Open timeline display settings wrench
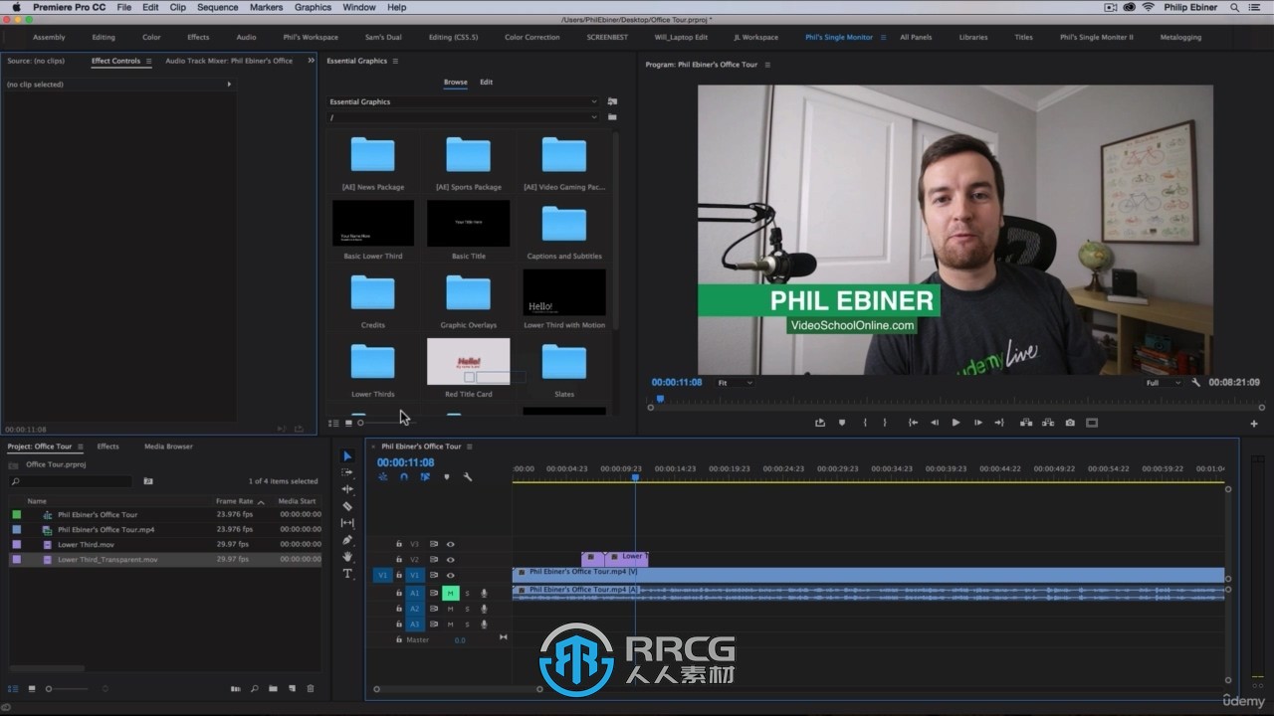 pos(467,477)
